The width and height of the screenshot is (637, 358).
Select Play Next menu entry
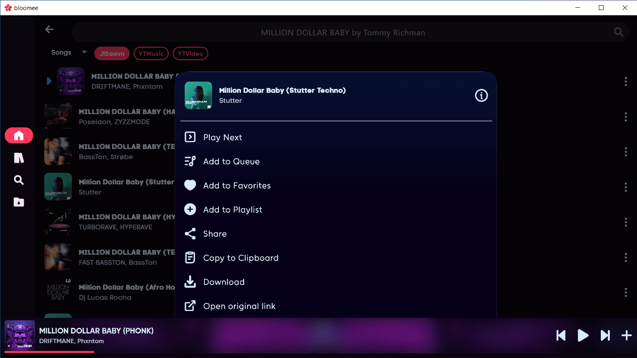pyautogui.click(x=336, y=137)
